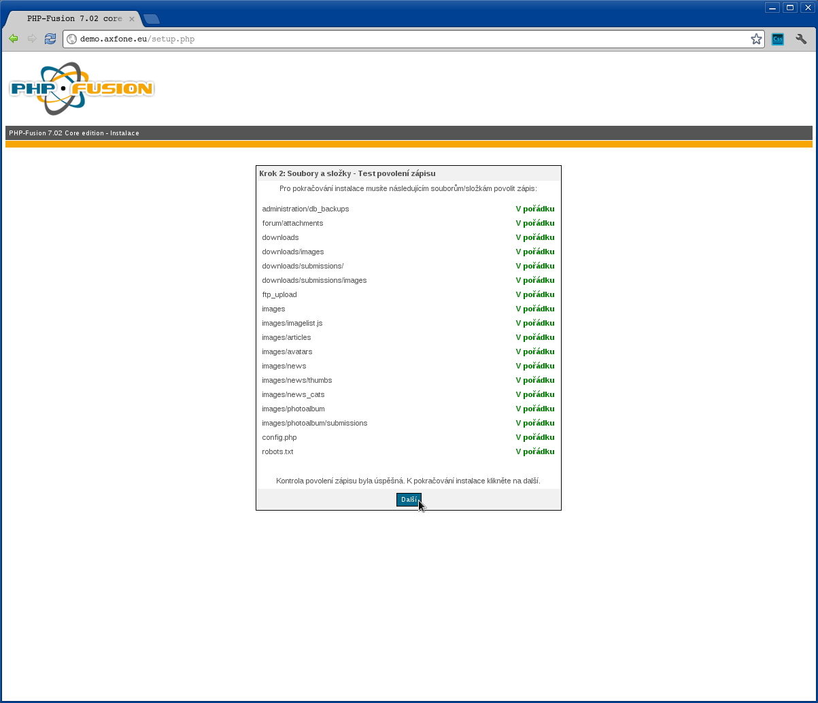Click the globe site info icon
This screenshot has width=818, height=703.
pyautogui.click(x=71, y=39)
